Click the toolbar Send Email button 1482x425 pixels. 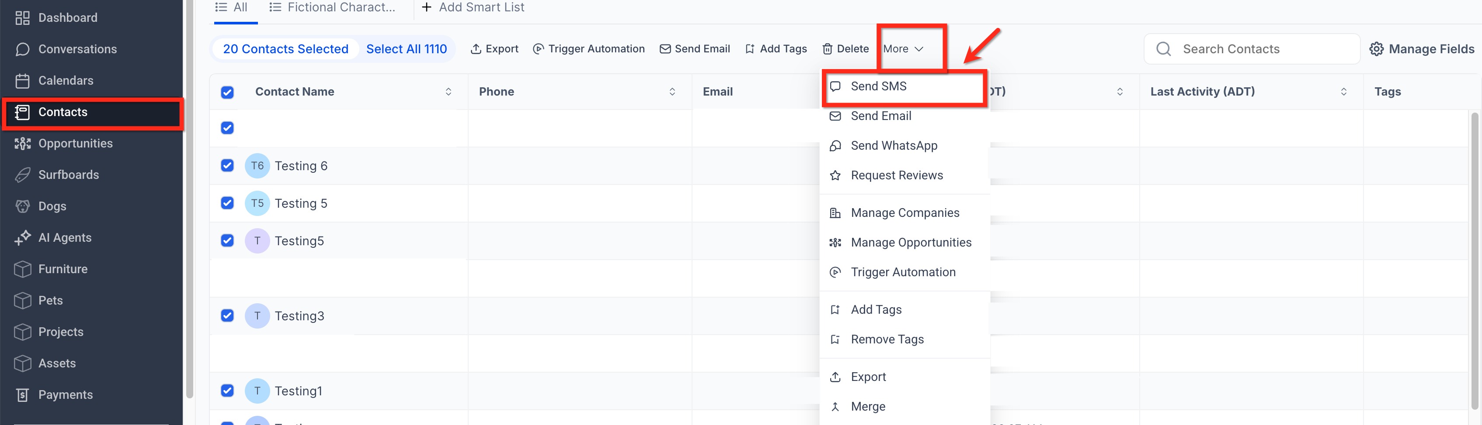[x=694, y=49]
